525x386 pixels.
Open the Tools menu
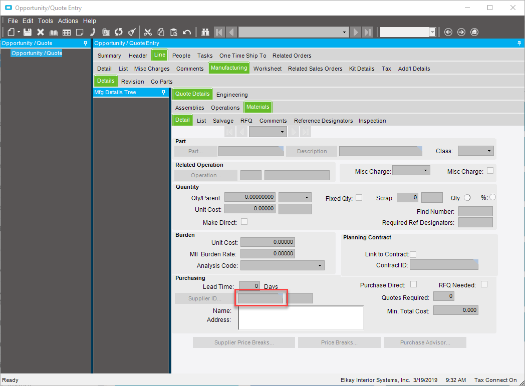45,21
